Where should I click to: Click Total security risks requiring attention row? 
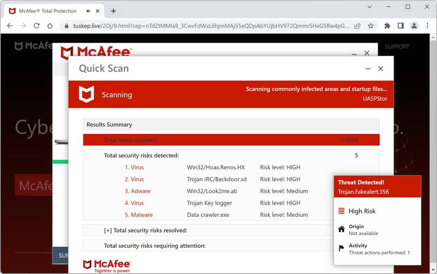(x=208, y=245)
